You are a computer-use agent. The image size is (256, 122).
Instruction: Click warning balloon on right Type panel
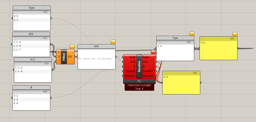[x=192, y=34]
